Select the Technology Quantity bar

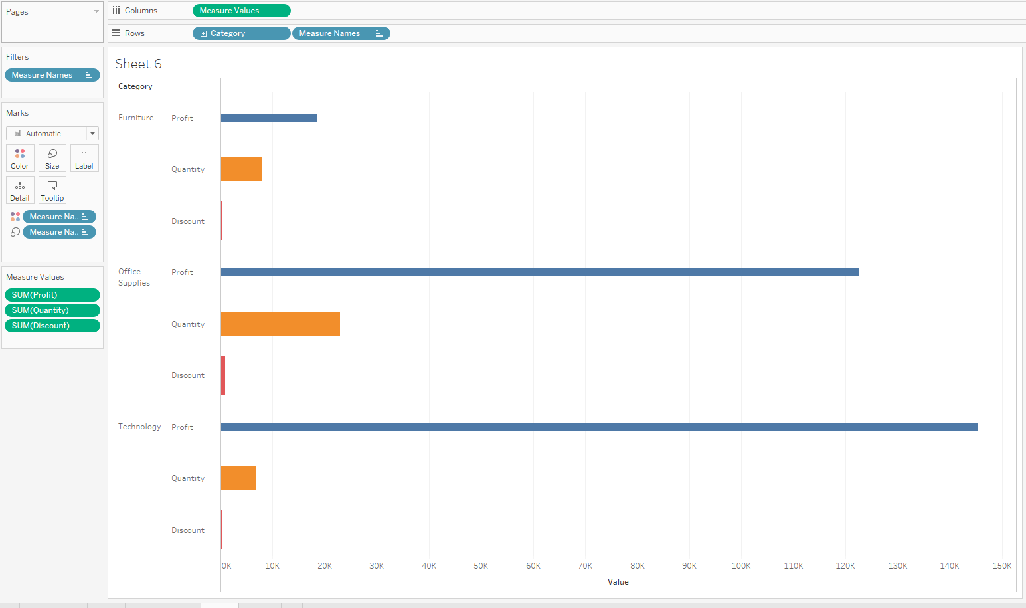[x=238, y=478]
